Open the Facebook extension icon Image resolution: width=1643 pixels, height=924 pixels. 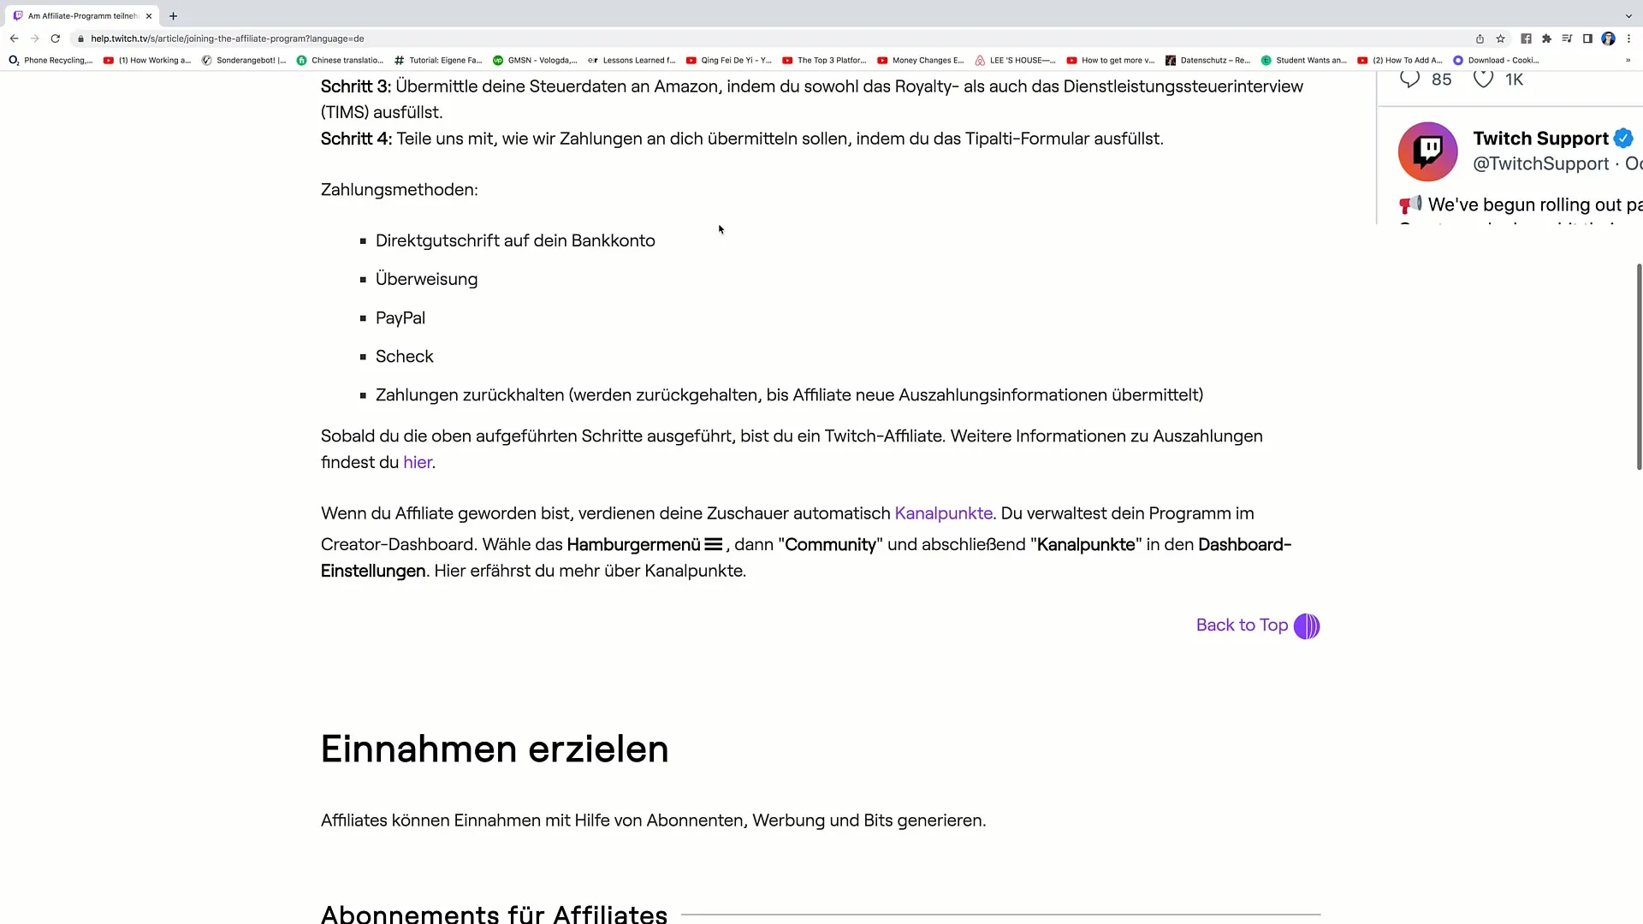[1526, 38]
